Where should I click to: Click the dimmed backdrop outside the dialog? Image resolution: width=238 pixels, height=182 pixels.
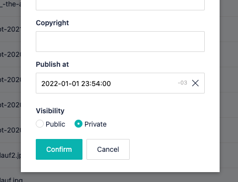(x=229, y=91)
